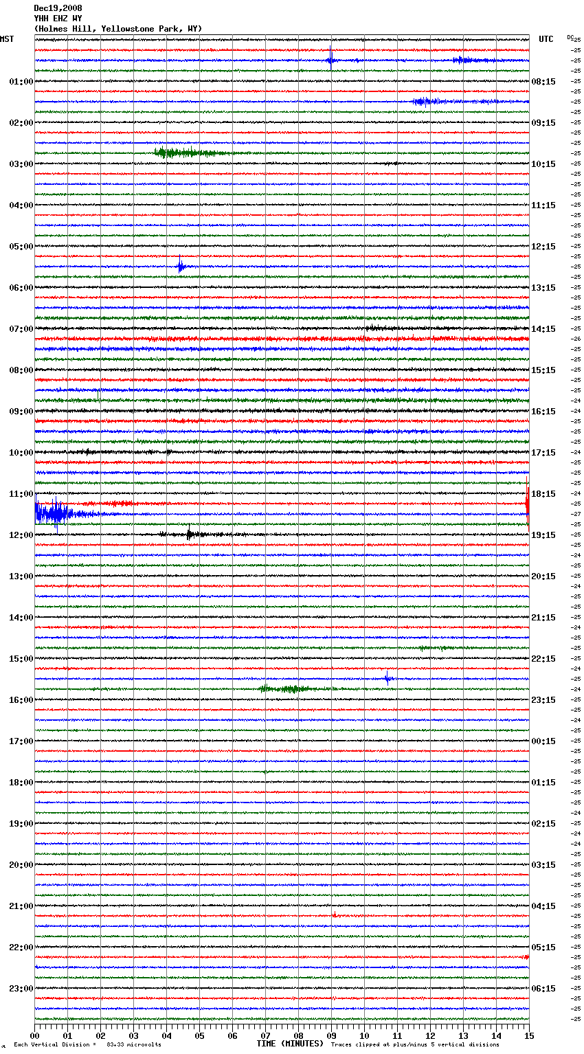The height and width of the screenshot is (1054, 584).
Task: Select the "22:00" MST row label
Action: [x=21, y=948]
